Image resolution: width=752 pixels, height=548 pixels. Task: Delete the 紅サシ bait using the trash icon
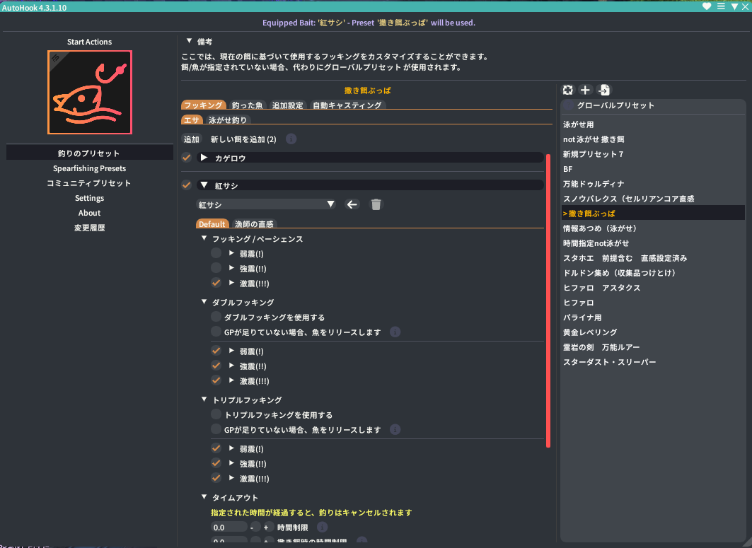click(376, 204)
